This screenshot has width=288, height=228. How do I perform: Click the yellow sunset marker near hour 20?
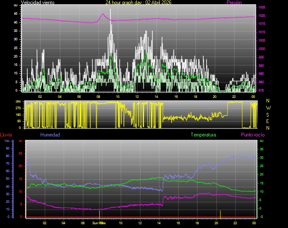pyautogui.click(x=220, y=213)
